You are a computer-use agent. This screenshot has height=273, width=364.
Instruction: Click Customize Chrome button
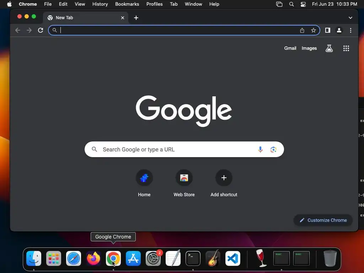(x=323, y=220)
